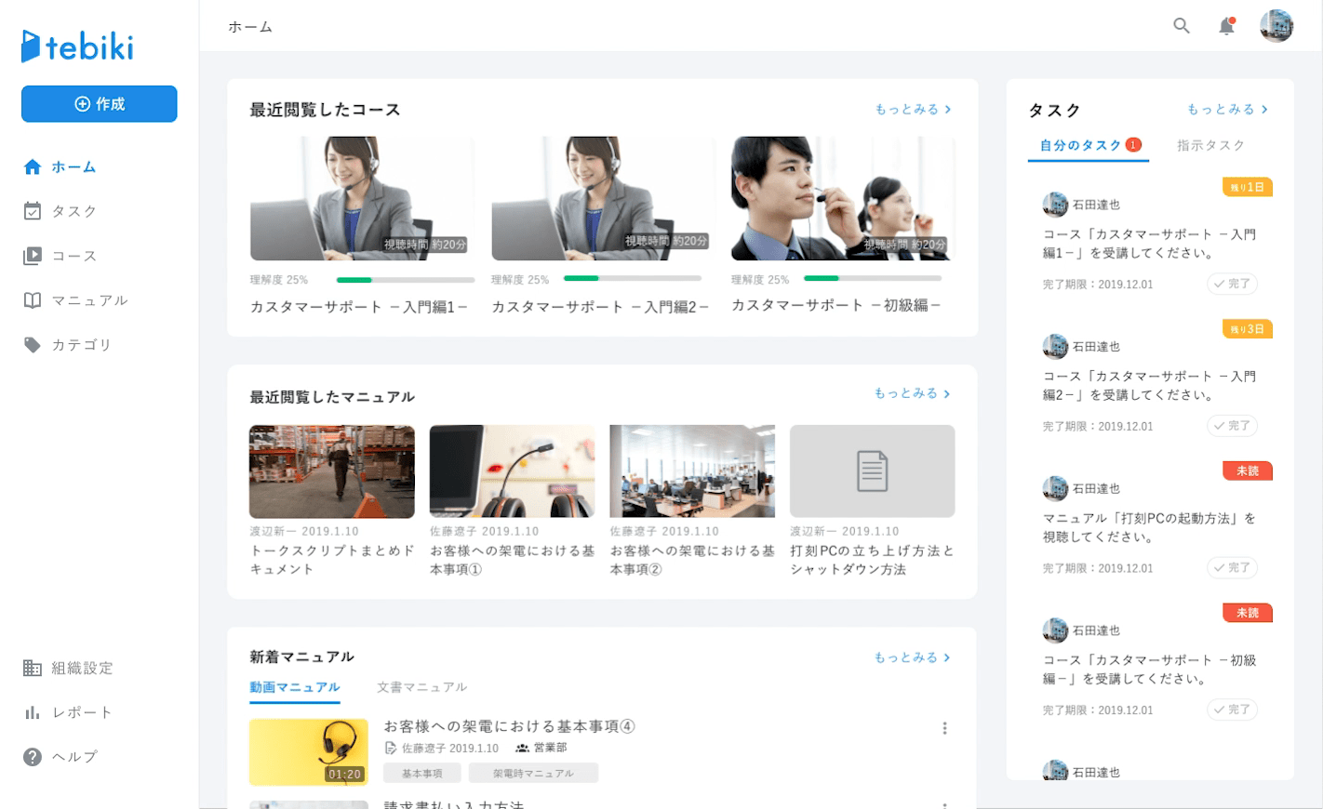Click the マニュアル book icon
Image resolution: width=1323 pixels, height=809 pixels.
tap(33, 300)
